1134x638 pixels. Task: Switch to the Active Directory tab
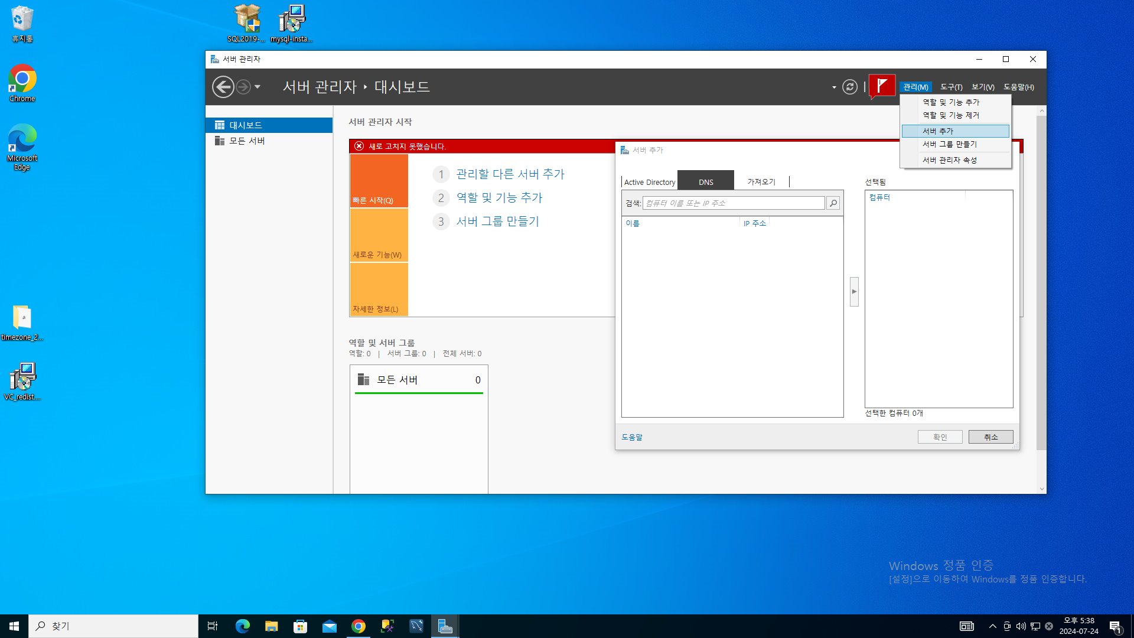coord(649,182)
